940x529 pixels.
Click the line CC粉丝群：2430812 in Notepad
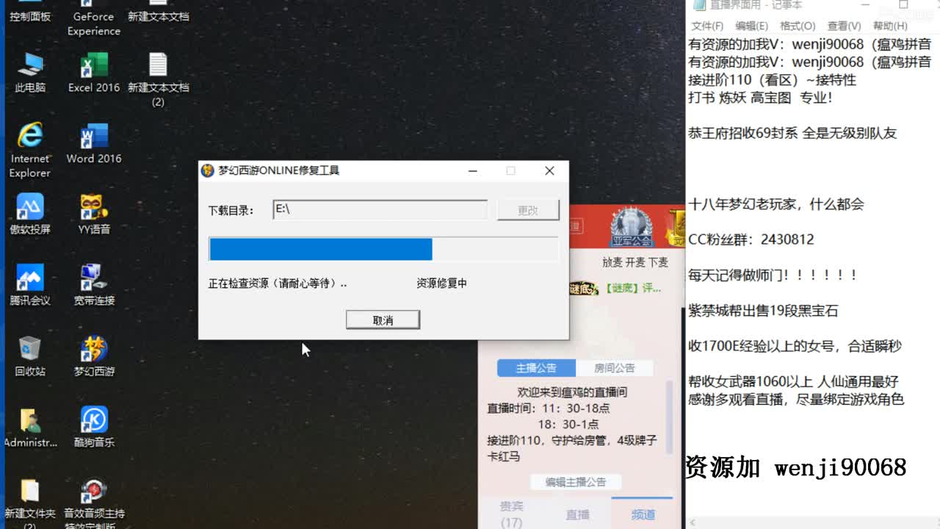coord(751,240)
